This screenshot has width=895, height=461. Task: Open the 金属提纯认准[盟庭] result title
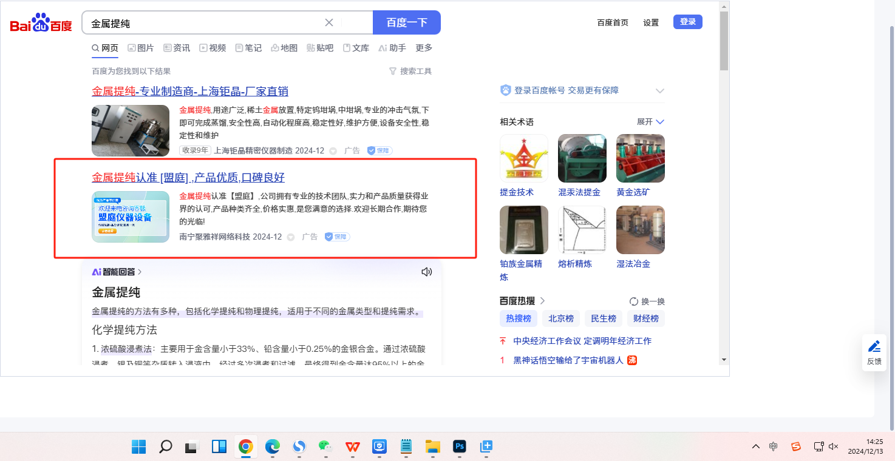(x=188, y=178)
